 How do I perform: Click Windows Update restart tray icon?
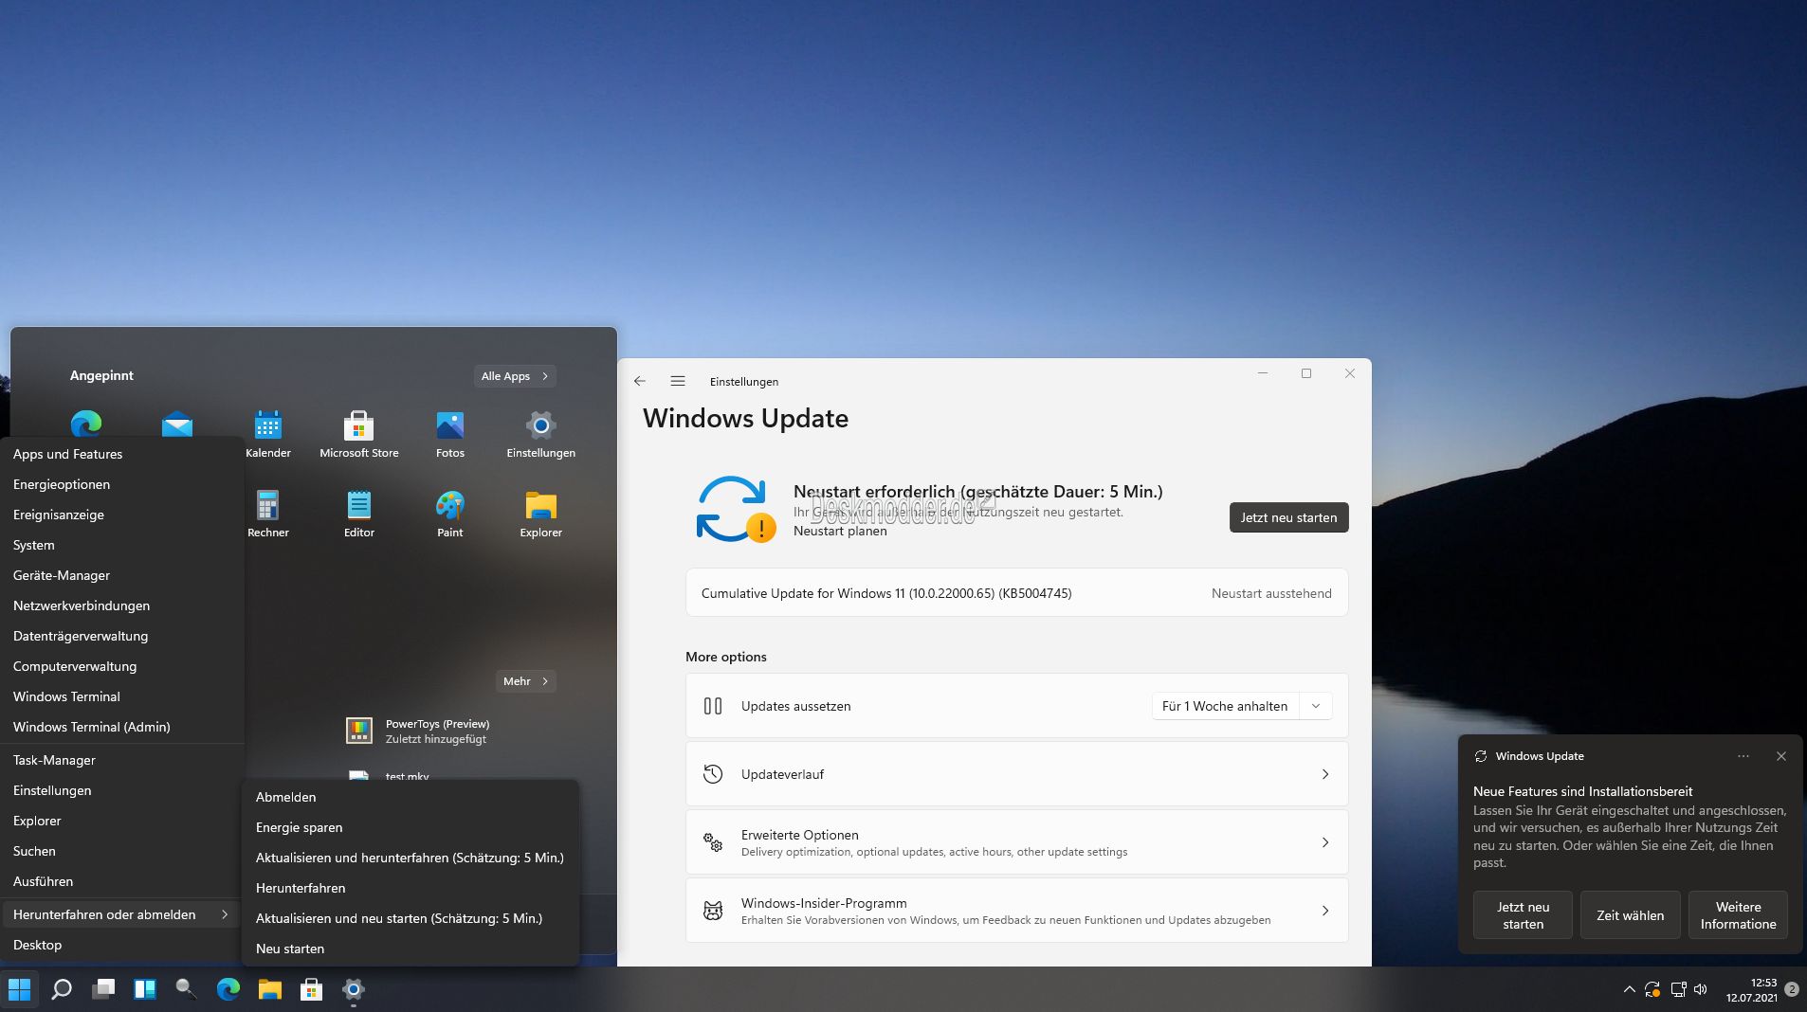(1652, 989)
